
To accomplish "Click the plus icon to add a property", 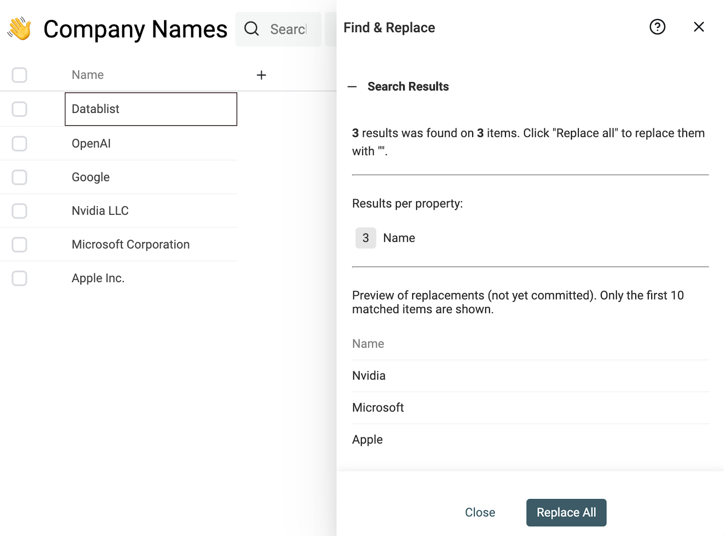I will [261, 75].
